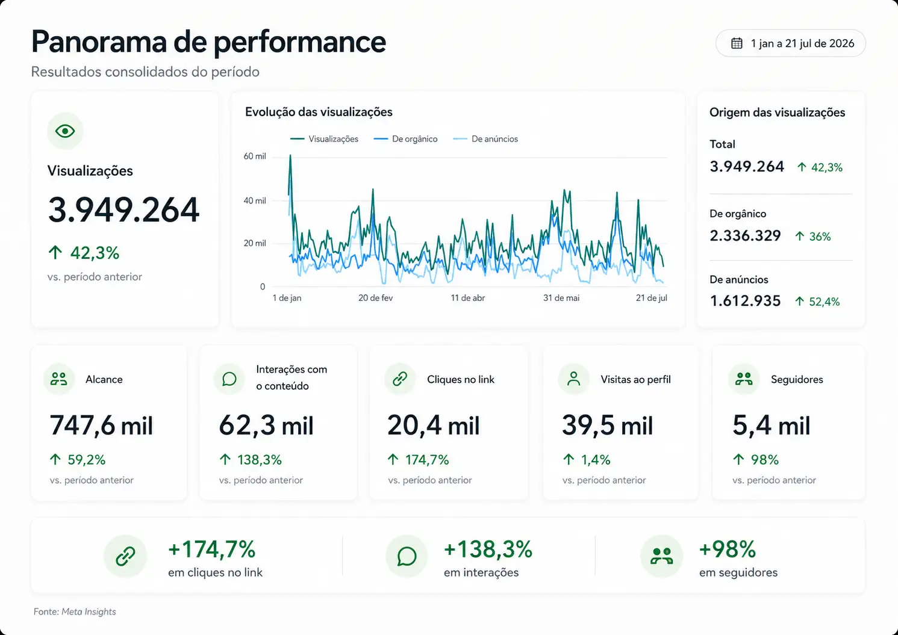Click the Origem das visualizações heading
Viewport: 898px width, 635px height.
[777, 113]
